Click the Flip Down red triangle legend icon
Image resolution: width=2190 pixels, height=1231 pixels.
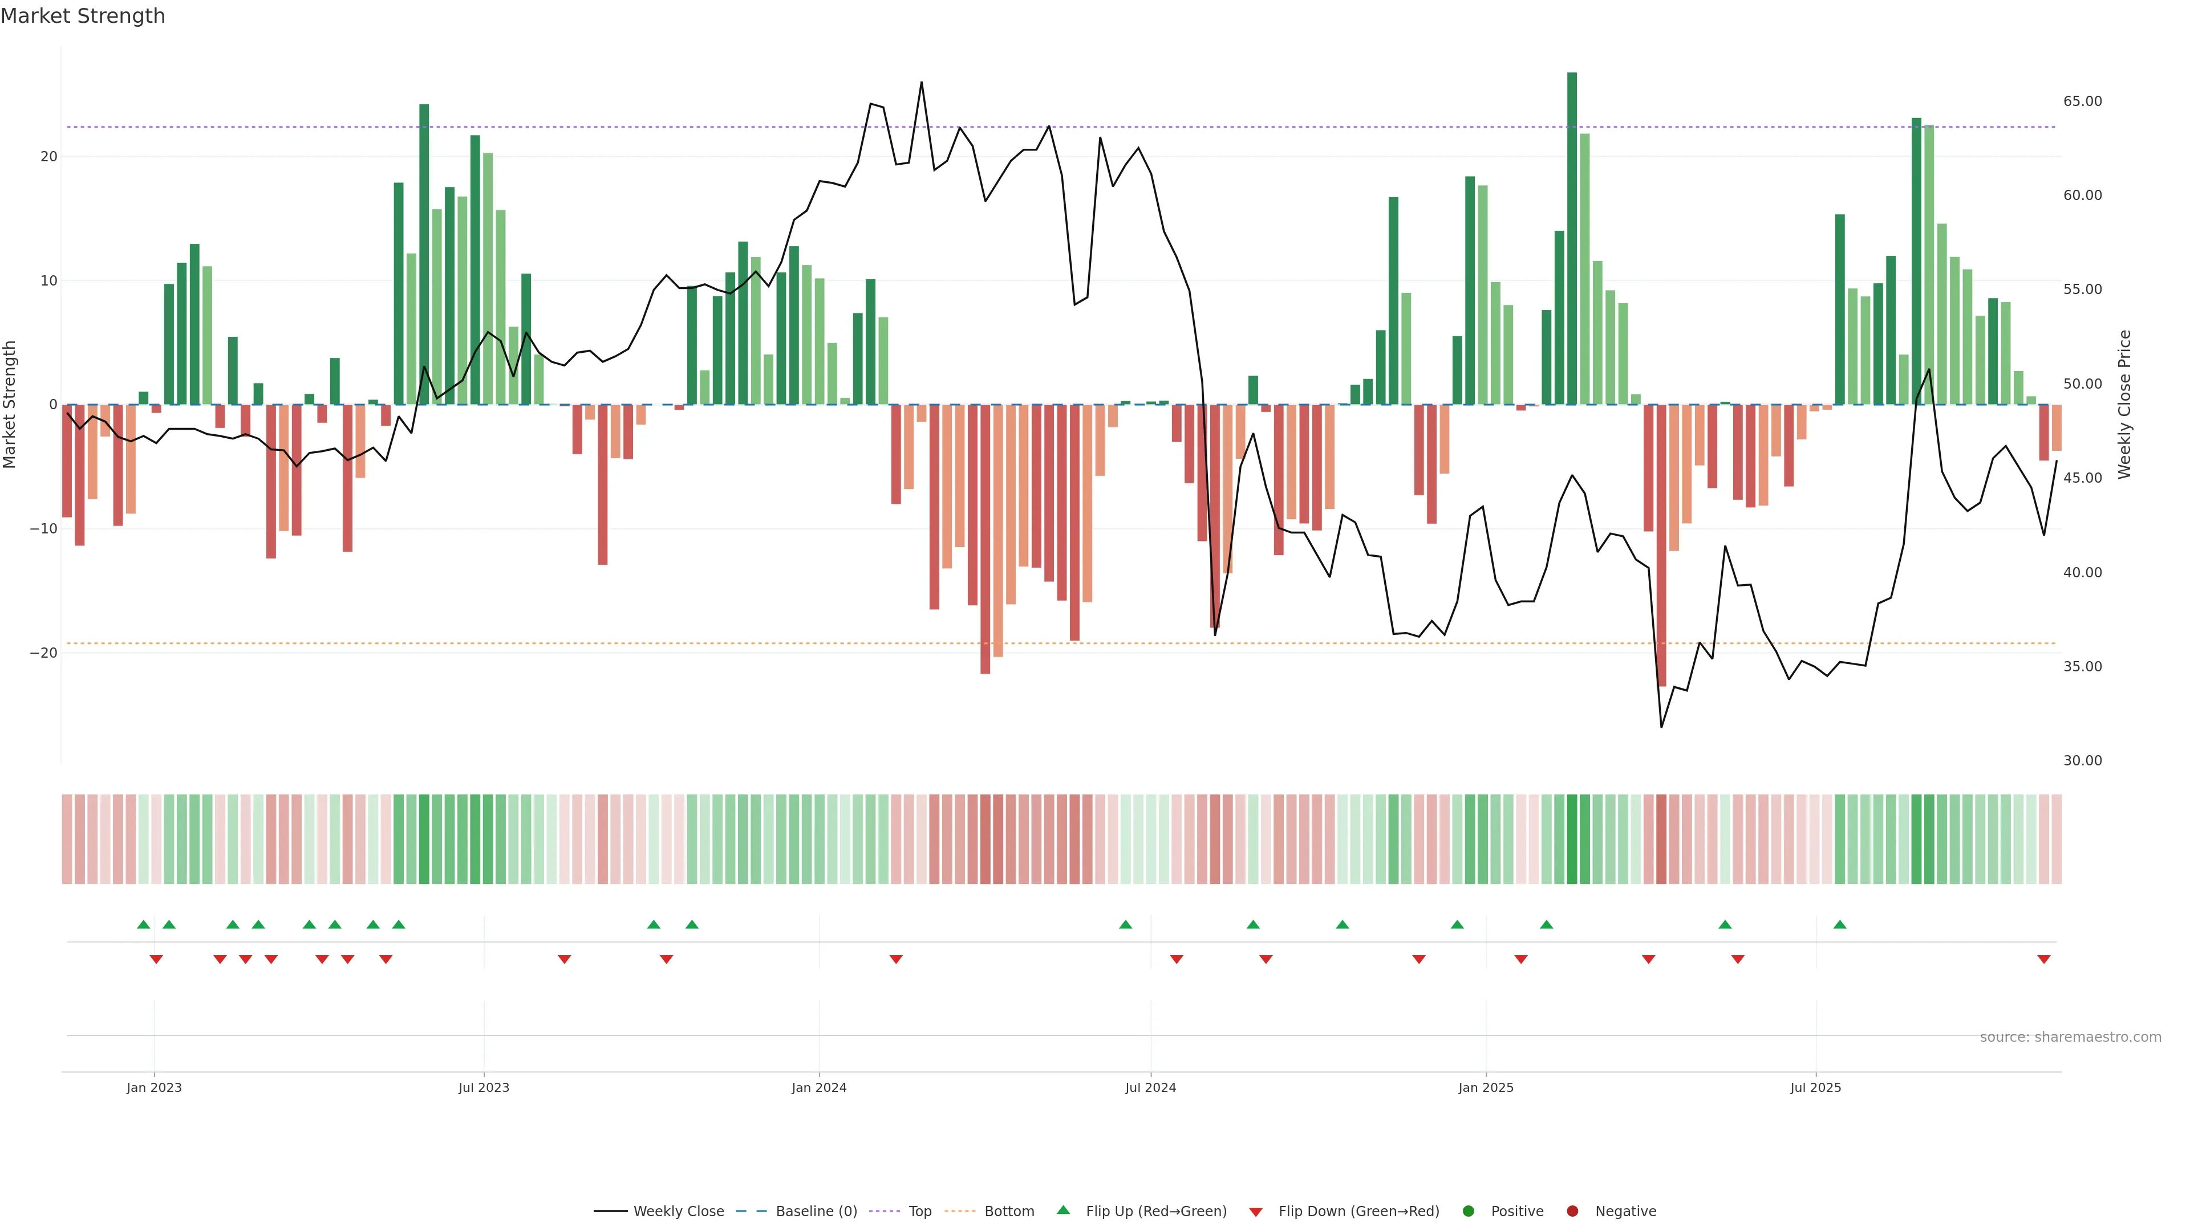tap(1256, 1212)
